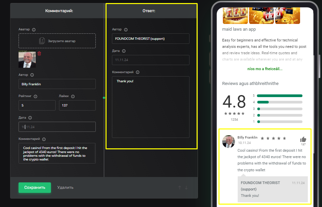The width and height of the screenshot is (322, 207).
Task: Click the thumbs-up icon in phone preview review
Action: (x=303, y=140)
